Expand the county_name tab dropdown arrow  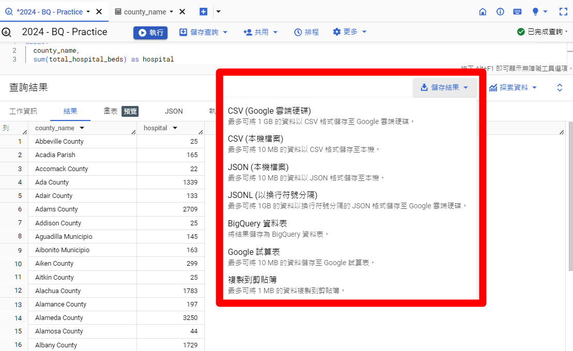pos(171,12)
